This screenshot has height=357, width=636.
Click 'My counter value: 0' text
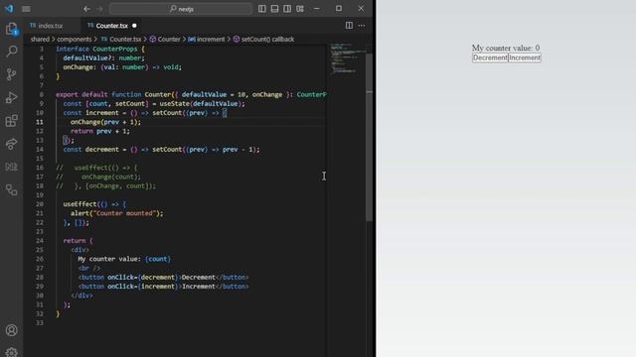(506, 49)
